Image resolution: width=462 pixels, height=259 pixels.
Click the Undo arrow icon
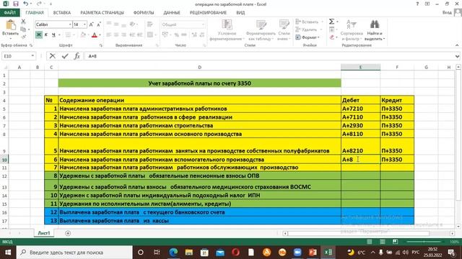coord(26,4)
